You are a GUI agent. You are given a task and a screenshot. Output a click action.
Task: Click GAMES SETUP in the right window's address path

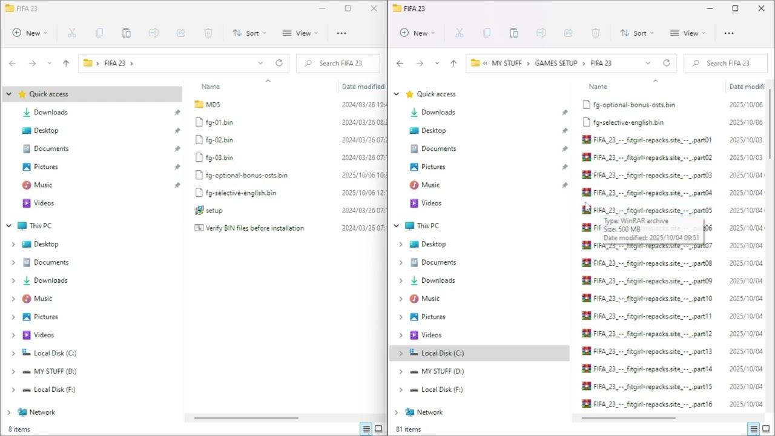(x=556, y=63)
